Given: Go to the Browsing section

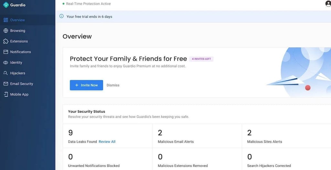Looking at the screenshot, I should coord(28,31).
